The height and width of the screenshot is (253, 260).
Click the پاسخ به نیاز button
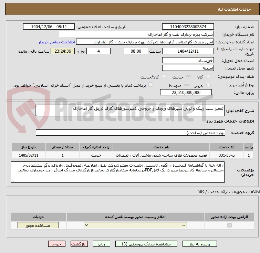[x=200, y=244]
